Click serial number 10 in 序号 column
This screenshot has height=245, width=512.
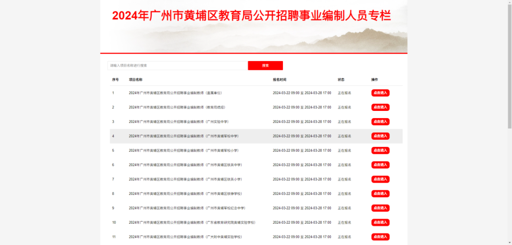(114, 222)
